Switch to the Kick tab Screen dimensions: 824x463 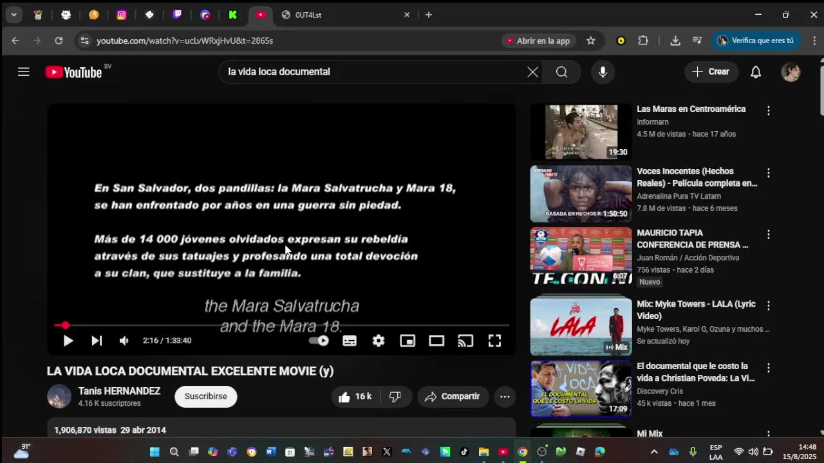tap(232, 15)
